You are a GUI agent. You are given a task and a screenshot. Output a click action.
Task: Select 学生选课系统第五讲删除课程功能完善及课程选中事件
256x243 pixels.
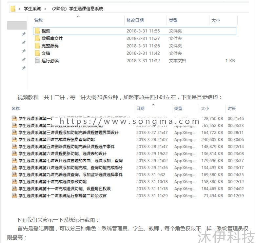[x=67, y=147]
